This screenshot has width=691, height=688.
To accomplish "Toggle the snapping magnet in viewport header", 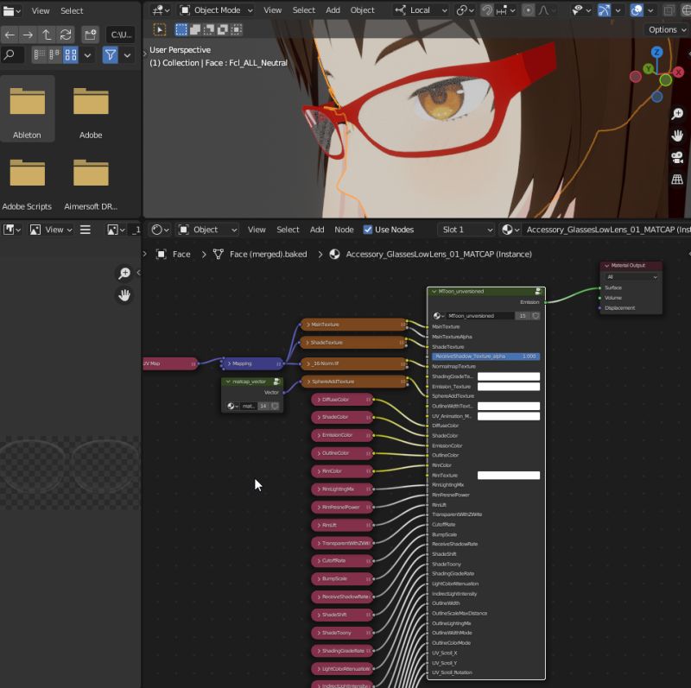I will click(x=487, y=10).
